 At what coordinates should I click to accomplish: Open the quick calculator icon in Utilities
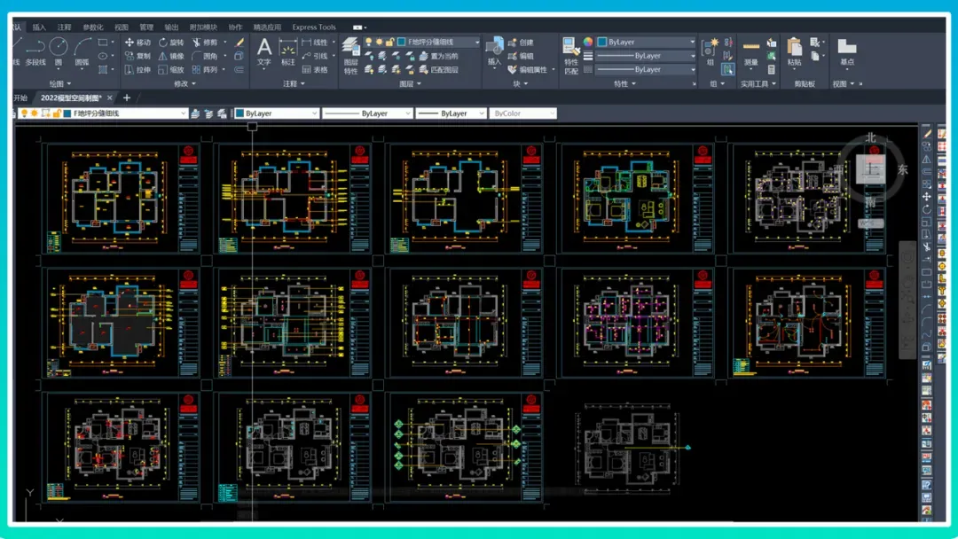(772, 69)
